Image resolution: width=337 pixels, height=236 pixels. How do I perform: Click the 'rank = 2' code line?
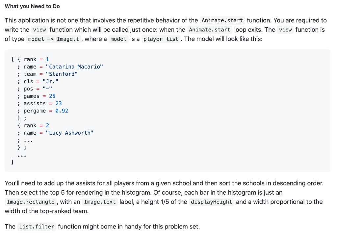(36, 126)
